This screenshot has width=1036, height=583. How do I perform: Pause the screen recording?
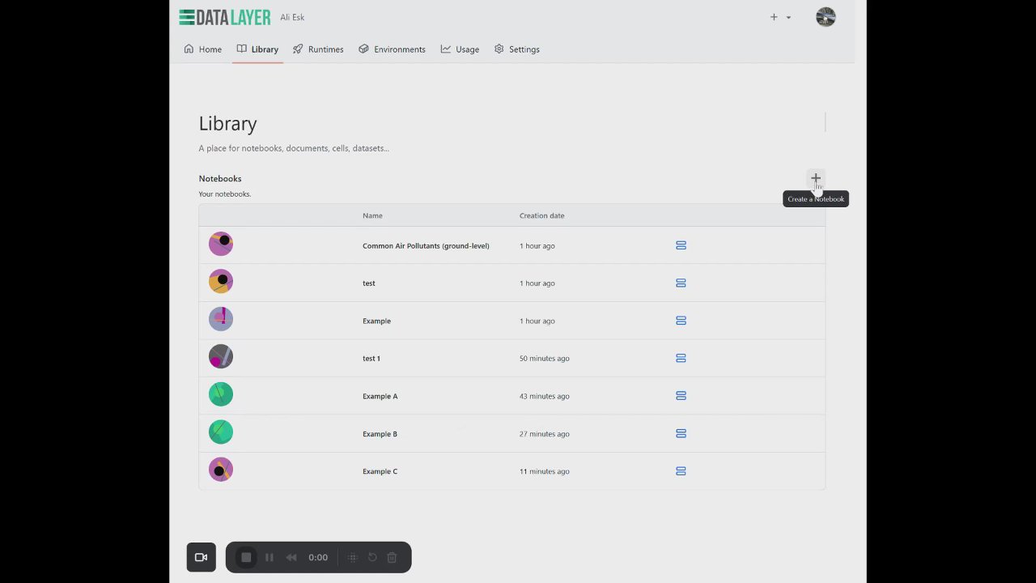point(270,557)
